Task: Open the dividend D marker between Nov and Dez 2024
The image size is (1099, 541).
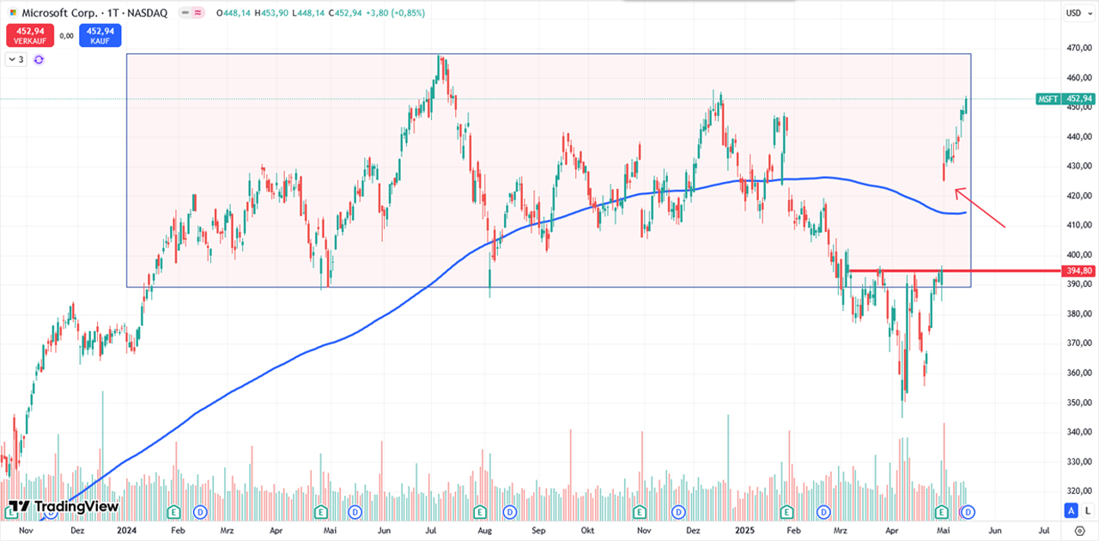Action: [679, 512]
